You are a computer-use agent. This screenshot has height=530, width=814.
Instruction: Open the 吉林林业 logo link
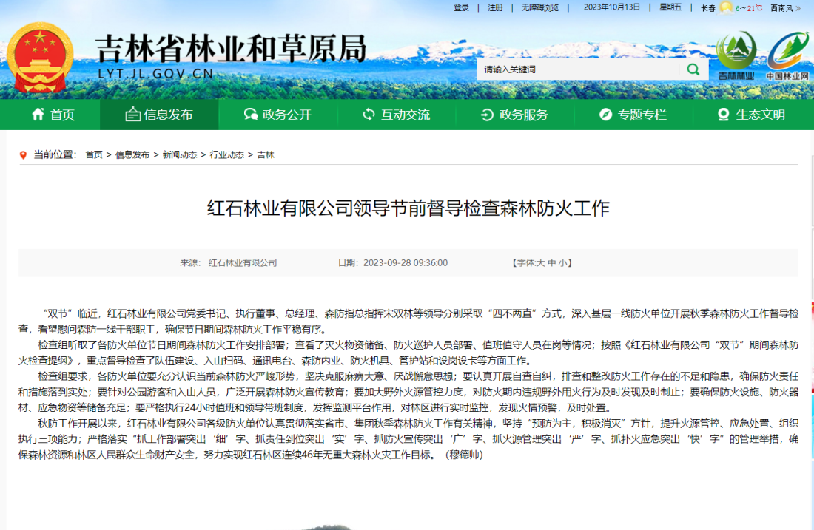(736, 56)
